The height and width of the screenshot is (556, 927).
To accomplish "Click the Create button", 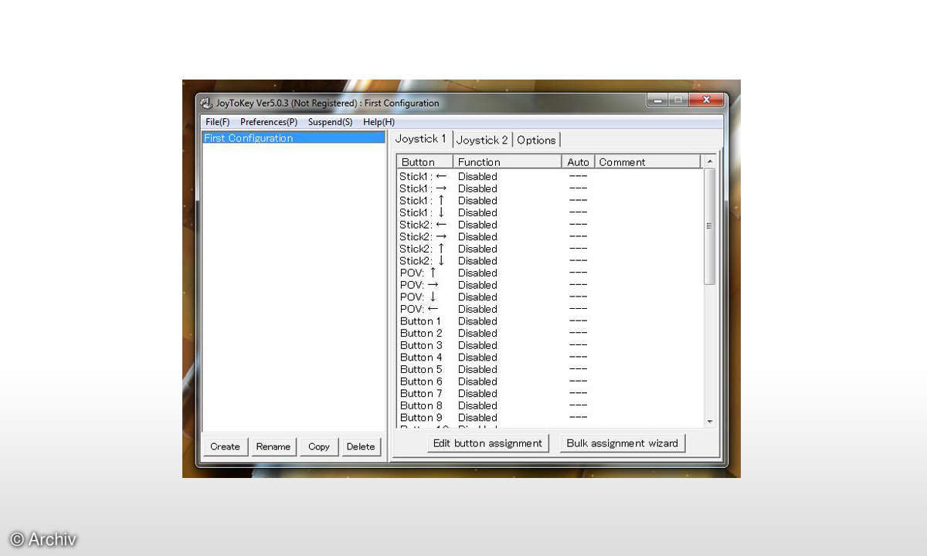I will [x=225, y=446].
